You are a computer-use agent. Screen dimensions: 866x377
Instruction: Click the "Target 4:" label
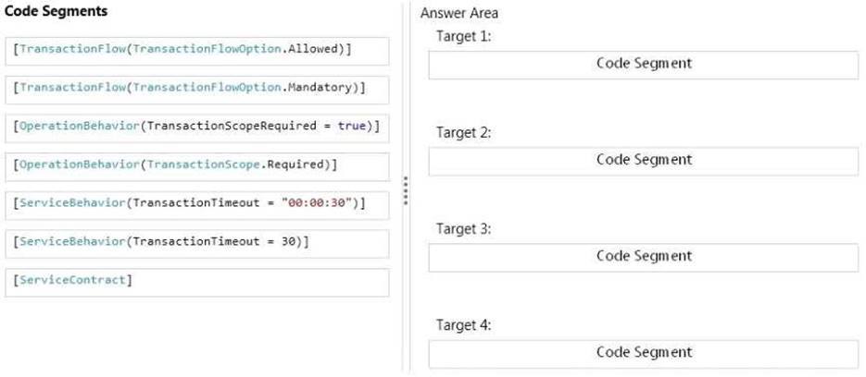(463, 325)
